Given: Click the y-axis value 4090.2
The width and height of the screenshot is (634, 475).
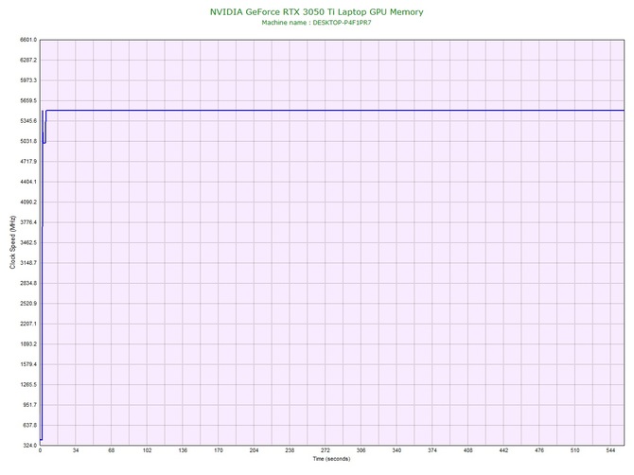Looking at the screenshot, I should pos(28,202).
